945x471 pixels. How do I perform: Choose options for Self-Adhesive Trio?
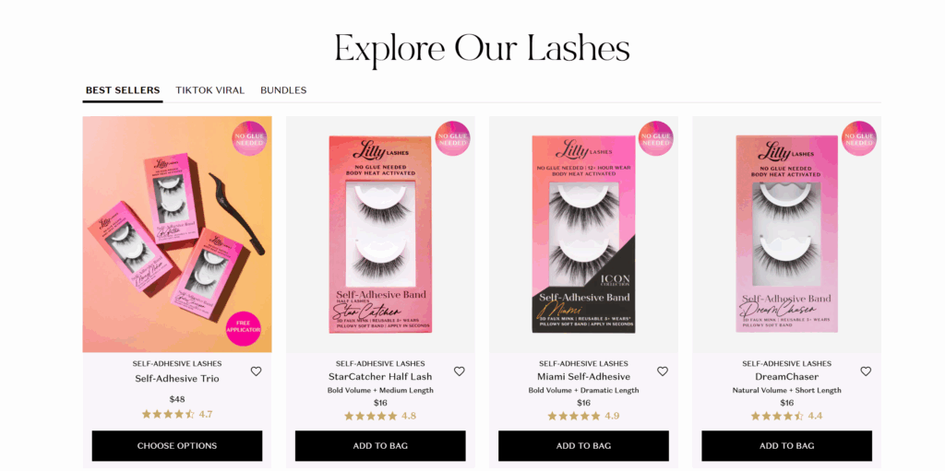pos(177,446)
